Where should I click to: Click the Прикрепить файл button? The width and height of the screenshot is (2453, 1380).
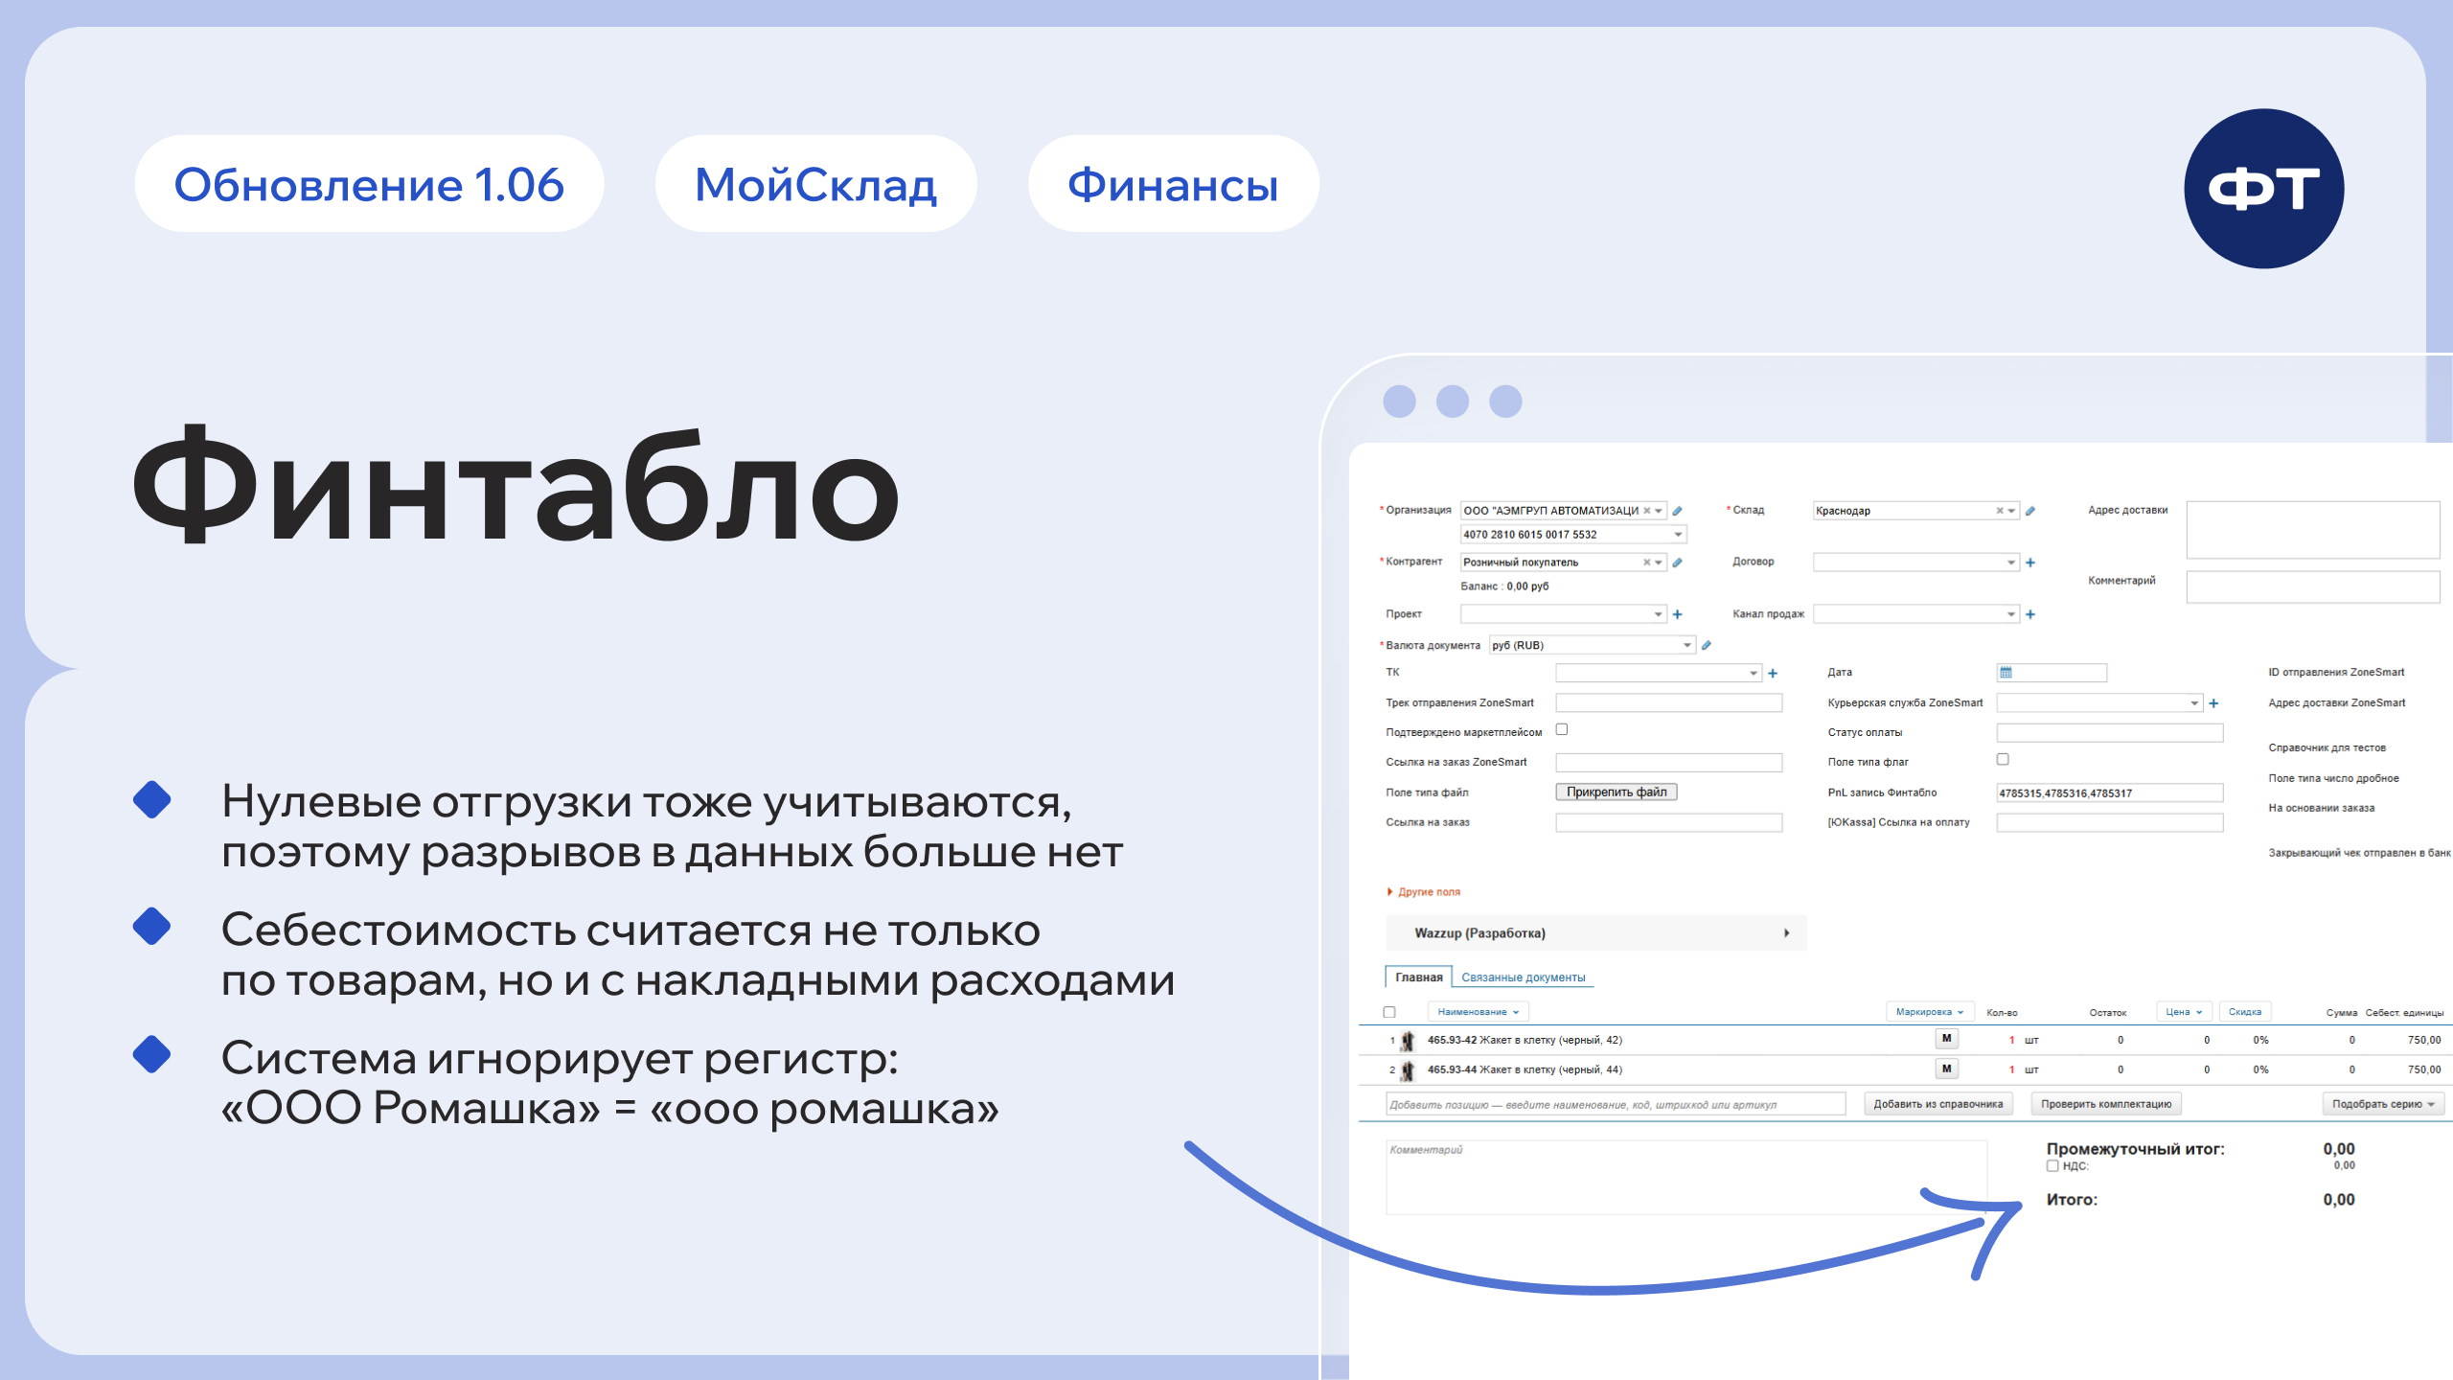[1616, 792]
